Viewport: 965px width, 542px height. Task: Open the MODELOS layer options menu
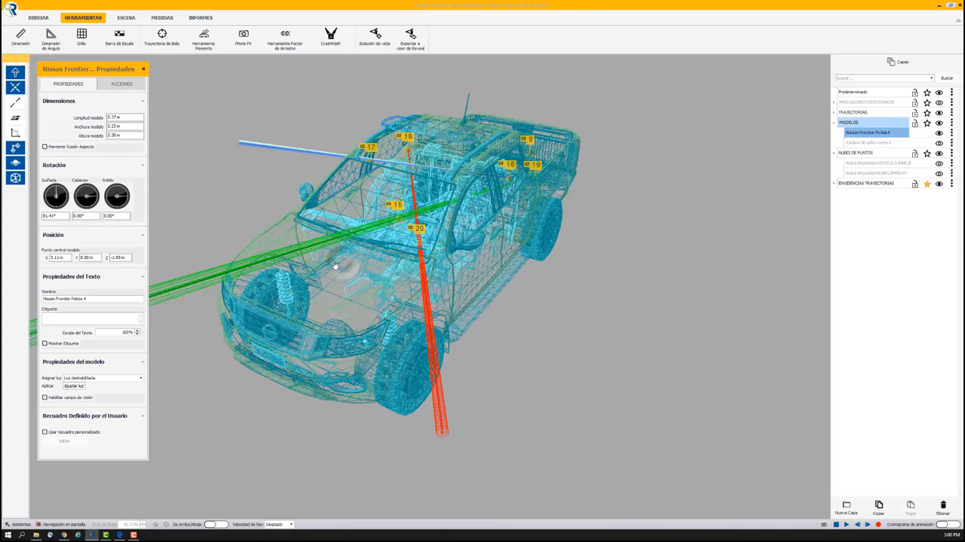pos(951,123)
